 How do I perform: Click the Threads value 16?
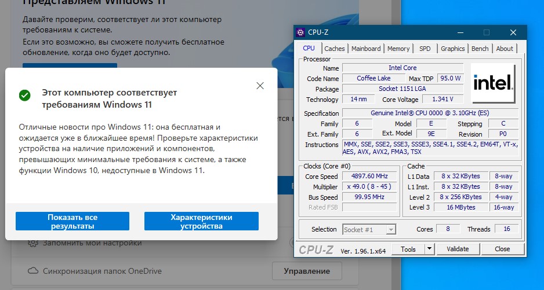[507, 229]
